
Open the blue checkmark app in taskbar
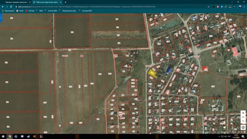[29, 136]
